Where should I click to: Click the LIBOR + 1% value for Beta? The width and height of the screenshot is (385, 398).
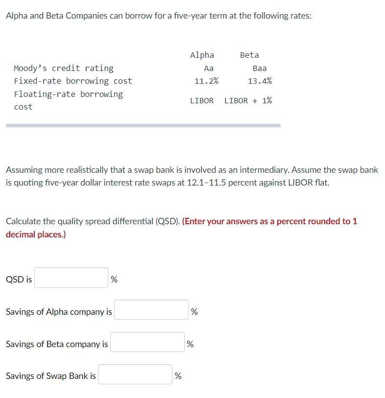(x=248, y=100)
